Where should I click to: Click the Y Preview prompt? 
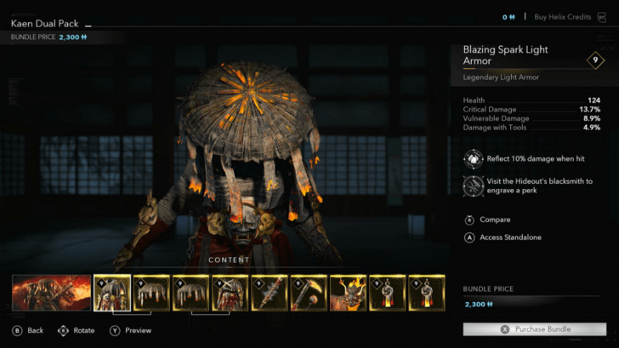point(131,331)
